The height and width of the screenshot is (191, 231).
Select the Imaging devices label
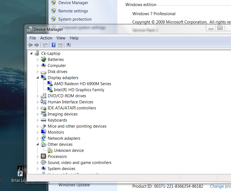click(x=63, y=114)
